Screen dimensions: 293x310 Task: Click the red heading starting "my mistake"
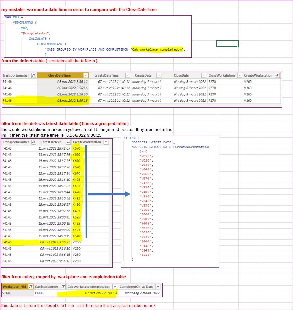pos(79,10)
